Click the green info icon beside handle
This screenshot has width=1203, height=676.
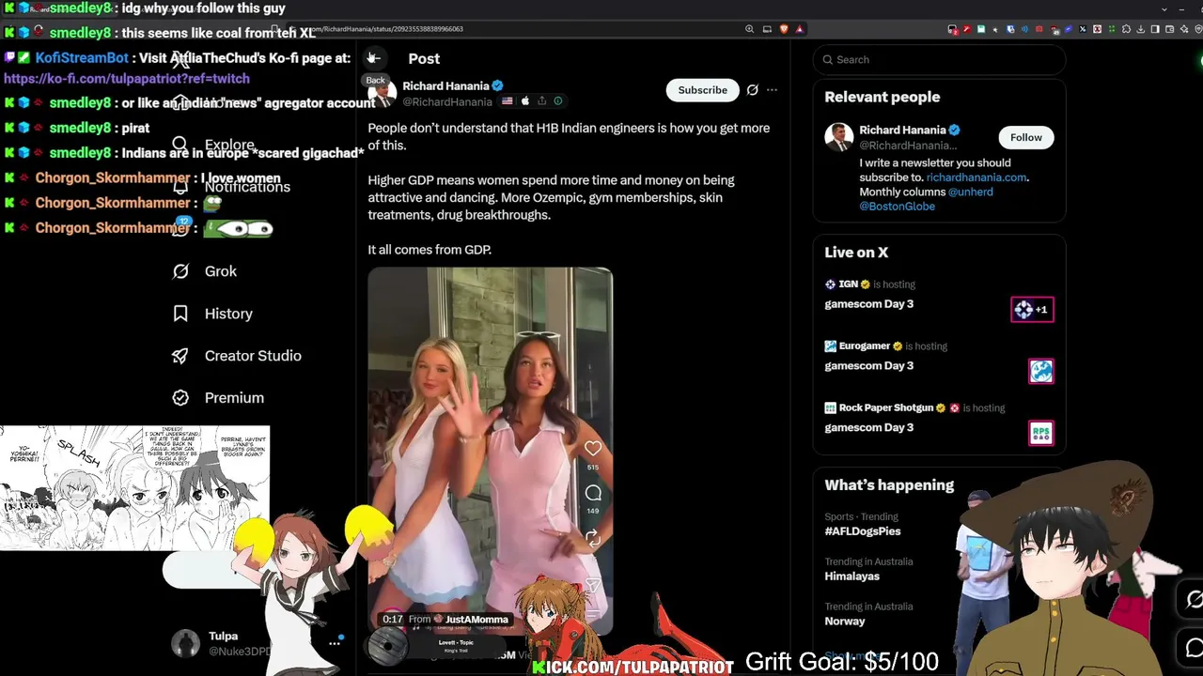557,101
